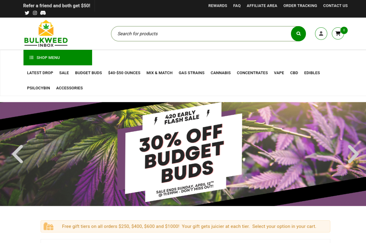366x243 pixels.
Task: Open the Discord icon in top bar
Action: [43, 13]
